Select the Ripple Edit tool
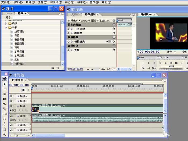Screen dimensions: 188x141 5,94
